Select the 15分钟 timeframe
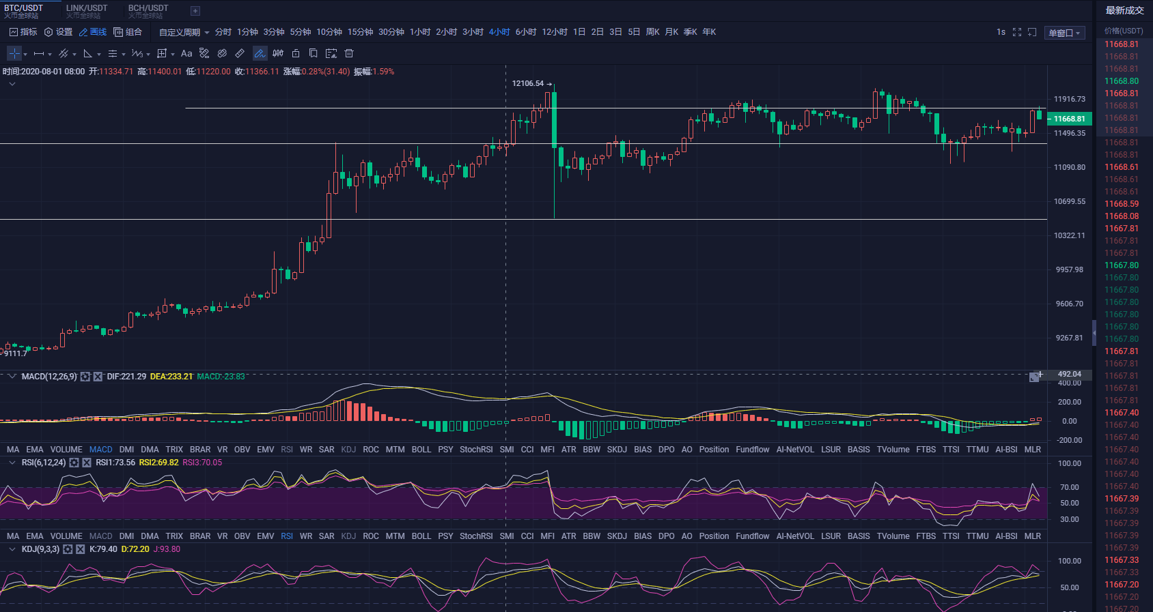The image size is (1153, 612). (x=360, y=32)
